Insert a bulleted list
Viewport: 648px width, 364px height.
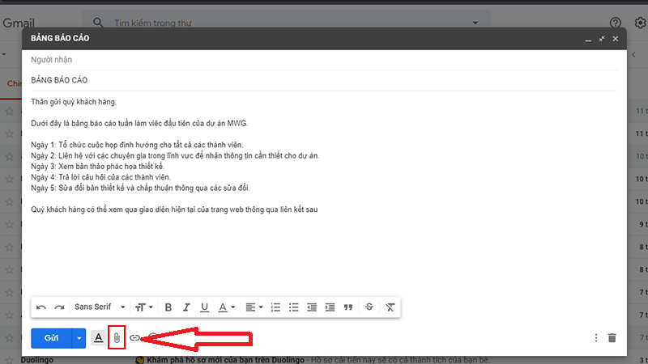pos(293,307)
